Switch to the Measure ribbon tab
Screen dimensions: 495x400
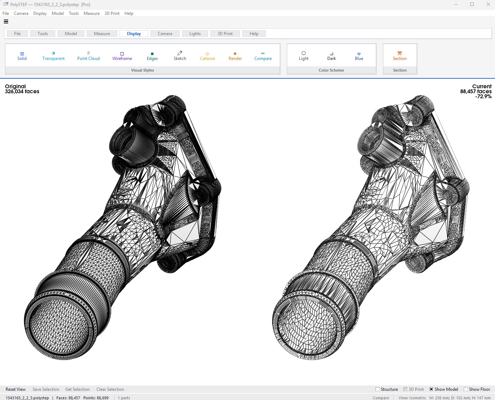coord(102,34)
